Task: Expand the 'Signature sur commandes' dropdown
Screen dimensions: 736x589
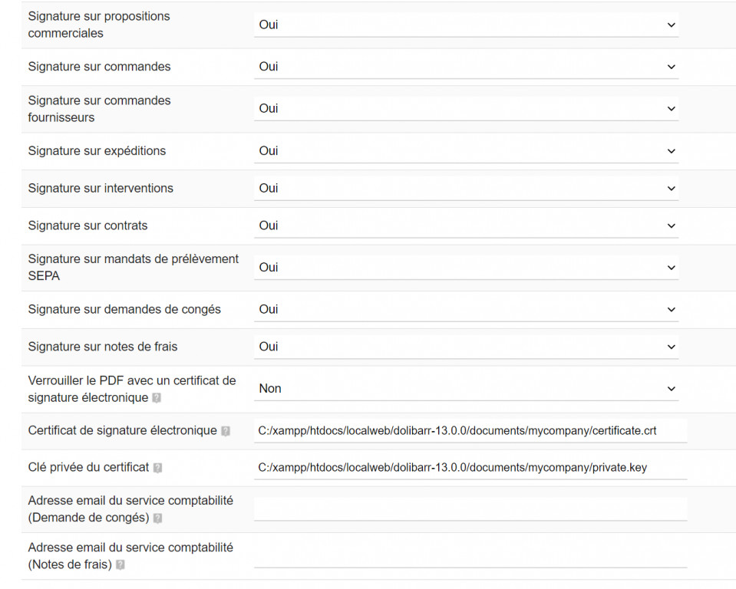Action: pos(466,67)
